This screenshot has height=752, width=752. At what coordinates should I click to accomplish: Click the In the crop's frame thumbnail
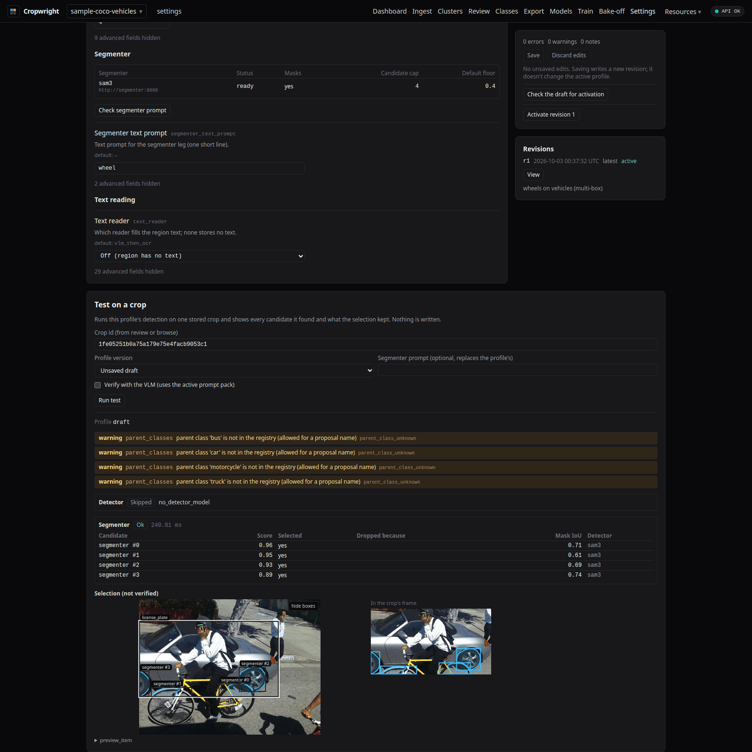pyautogui.click(x=431, y=642)
